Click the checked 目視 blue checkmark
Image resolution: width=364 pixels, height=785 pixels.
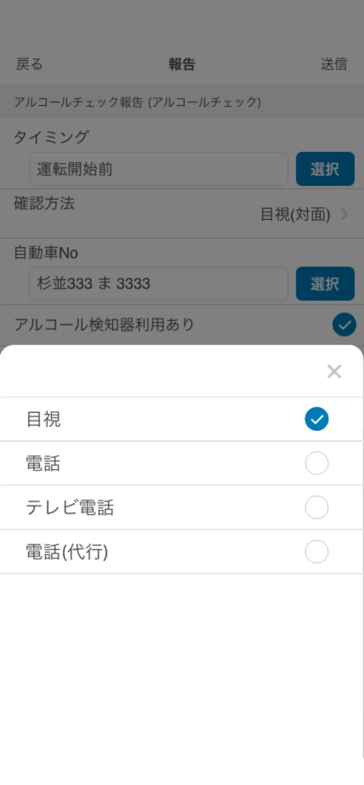click(317, 419)
